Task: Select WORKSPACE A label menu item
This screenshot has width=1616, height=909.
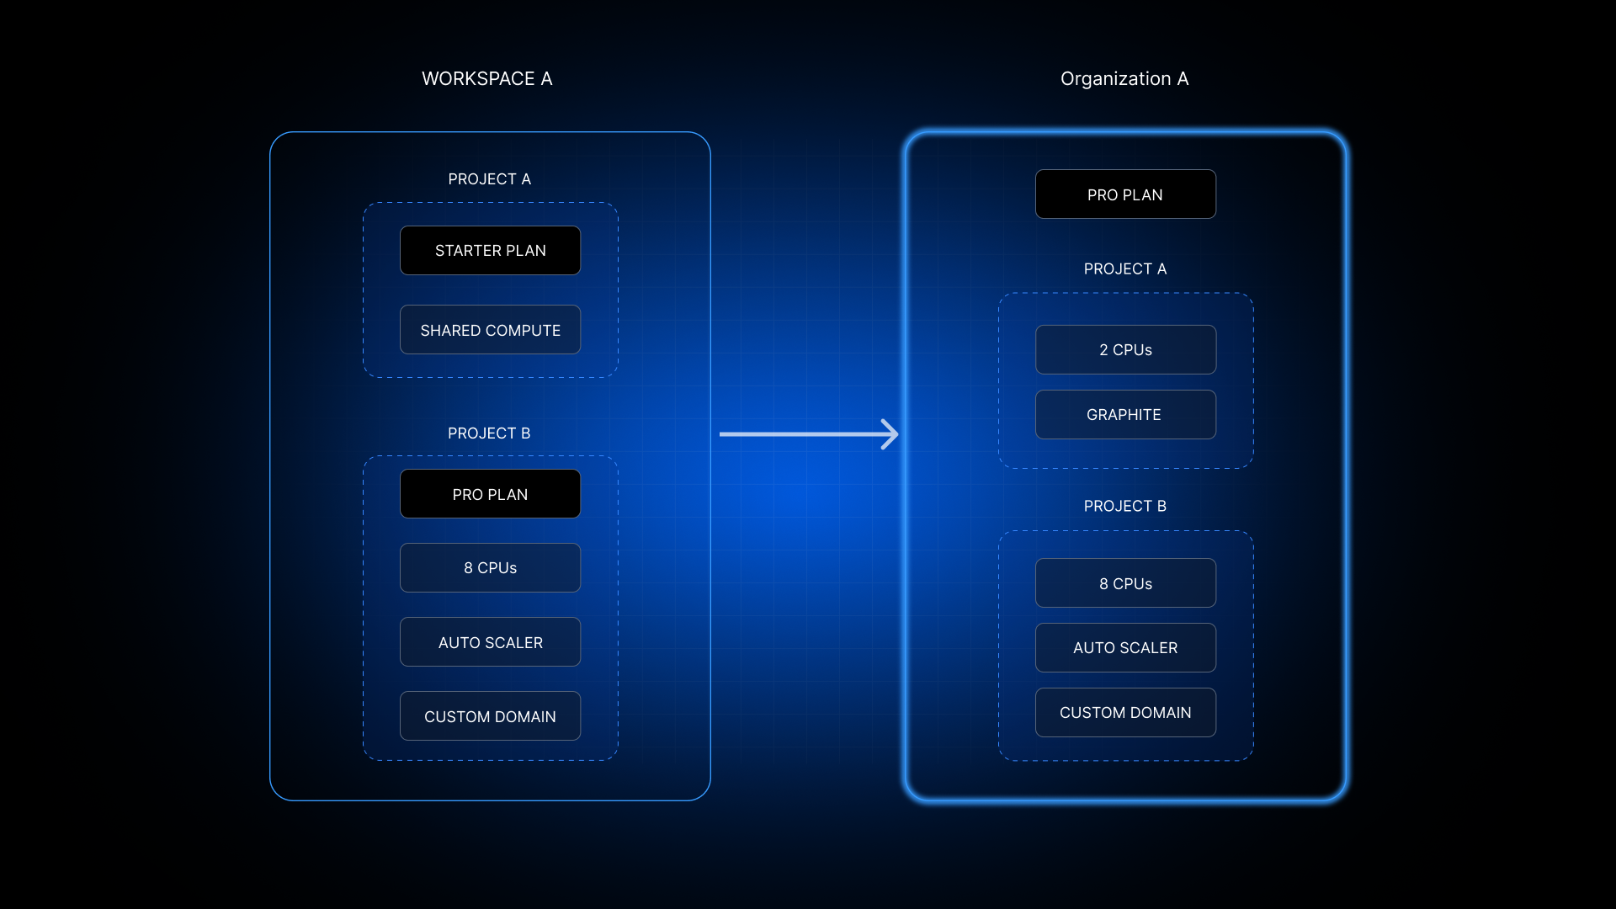Action: (x=492, y=77)
